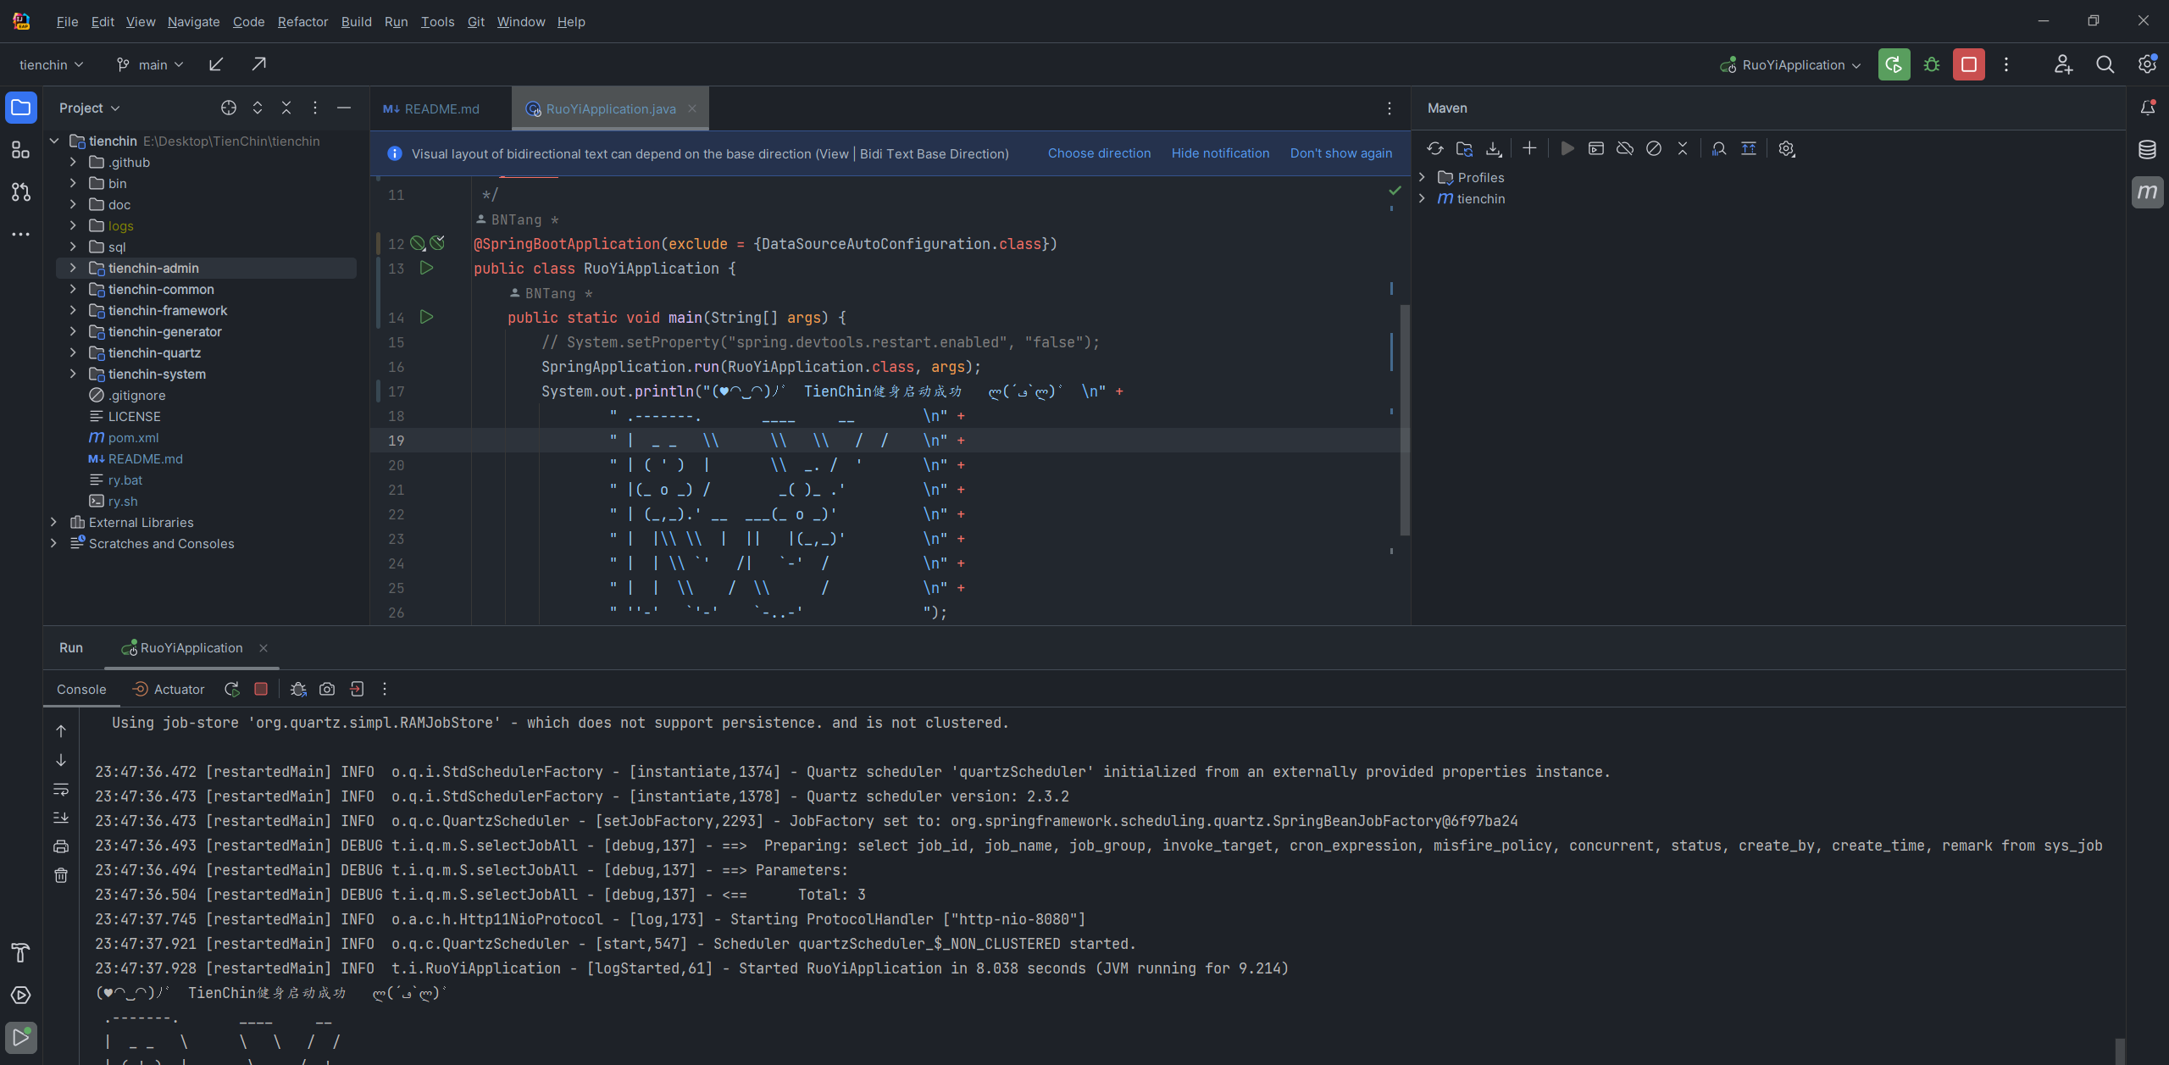The image size is (2169, 1065).
Task: Open Database tool window on right sidebar
Action: click(2147, 150)
